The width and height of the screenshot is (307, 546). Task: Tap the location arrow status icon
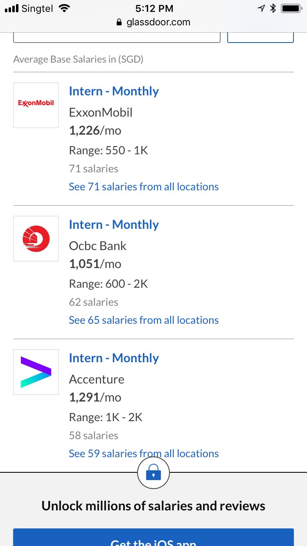[x=261, y=8]
